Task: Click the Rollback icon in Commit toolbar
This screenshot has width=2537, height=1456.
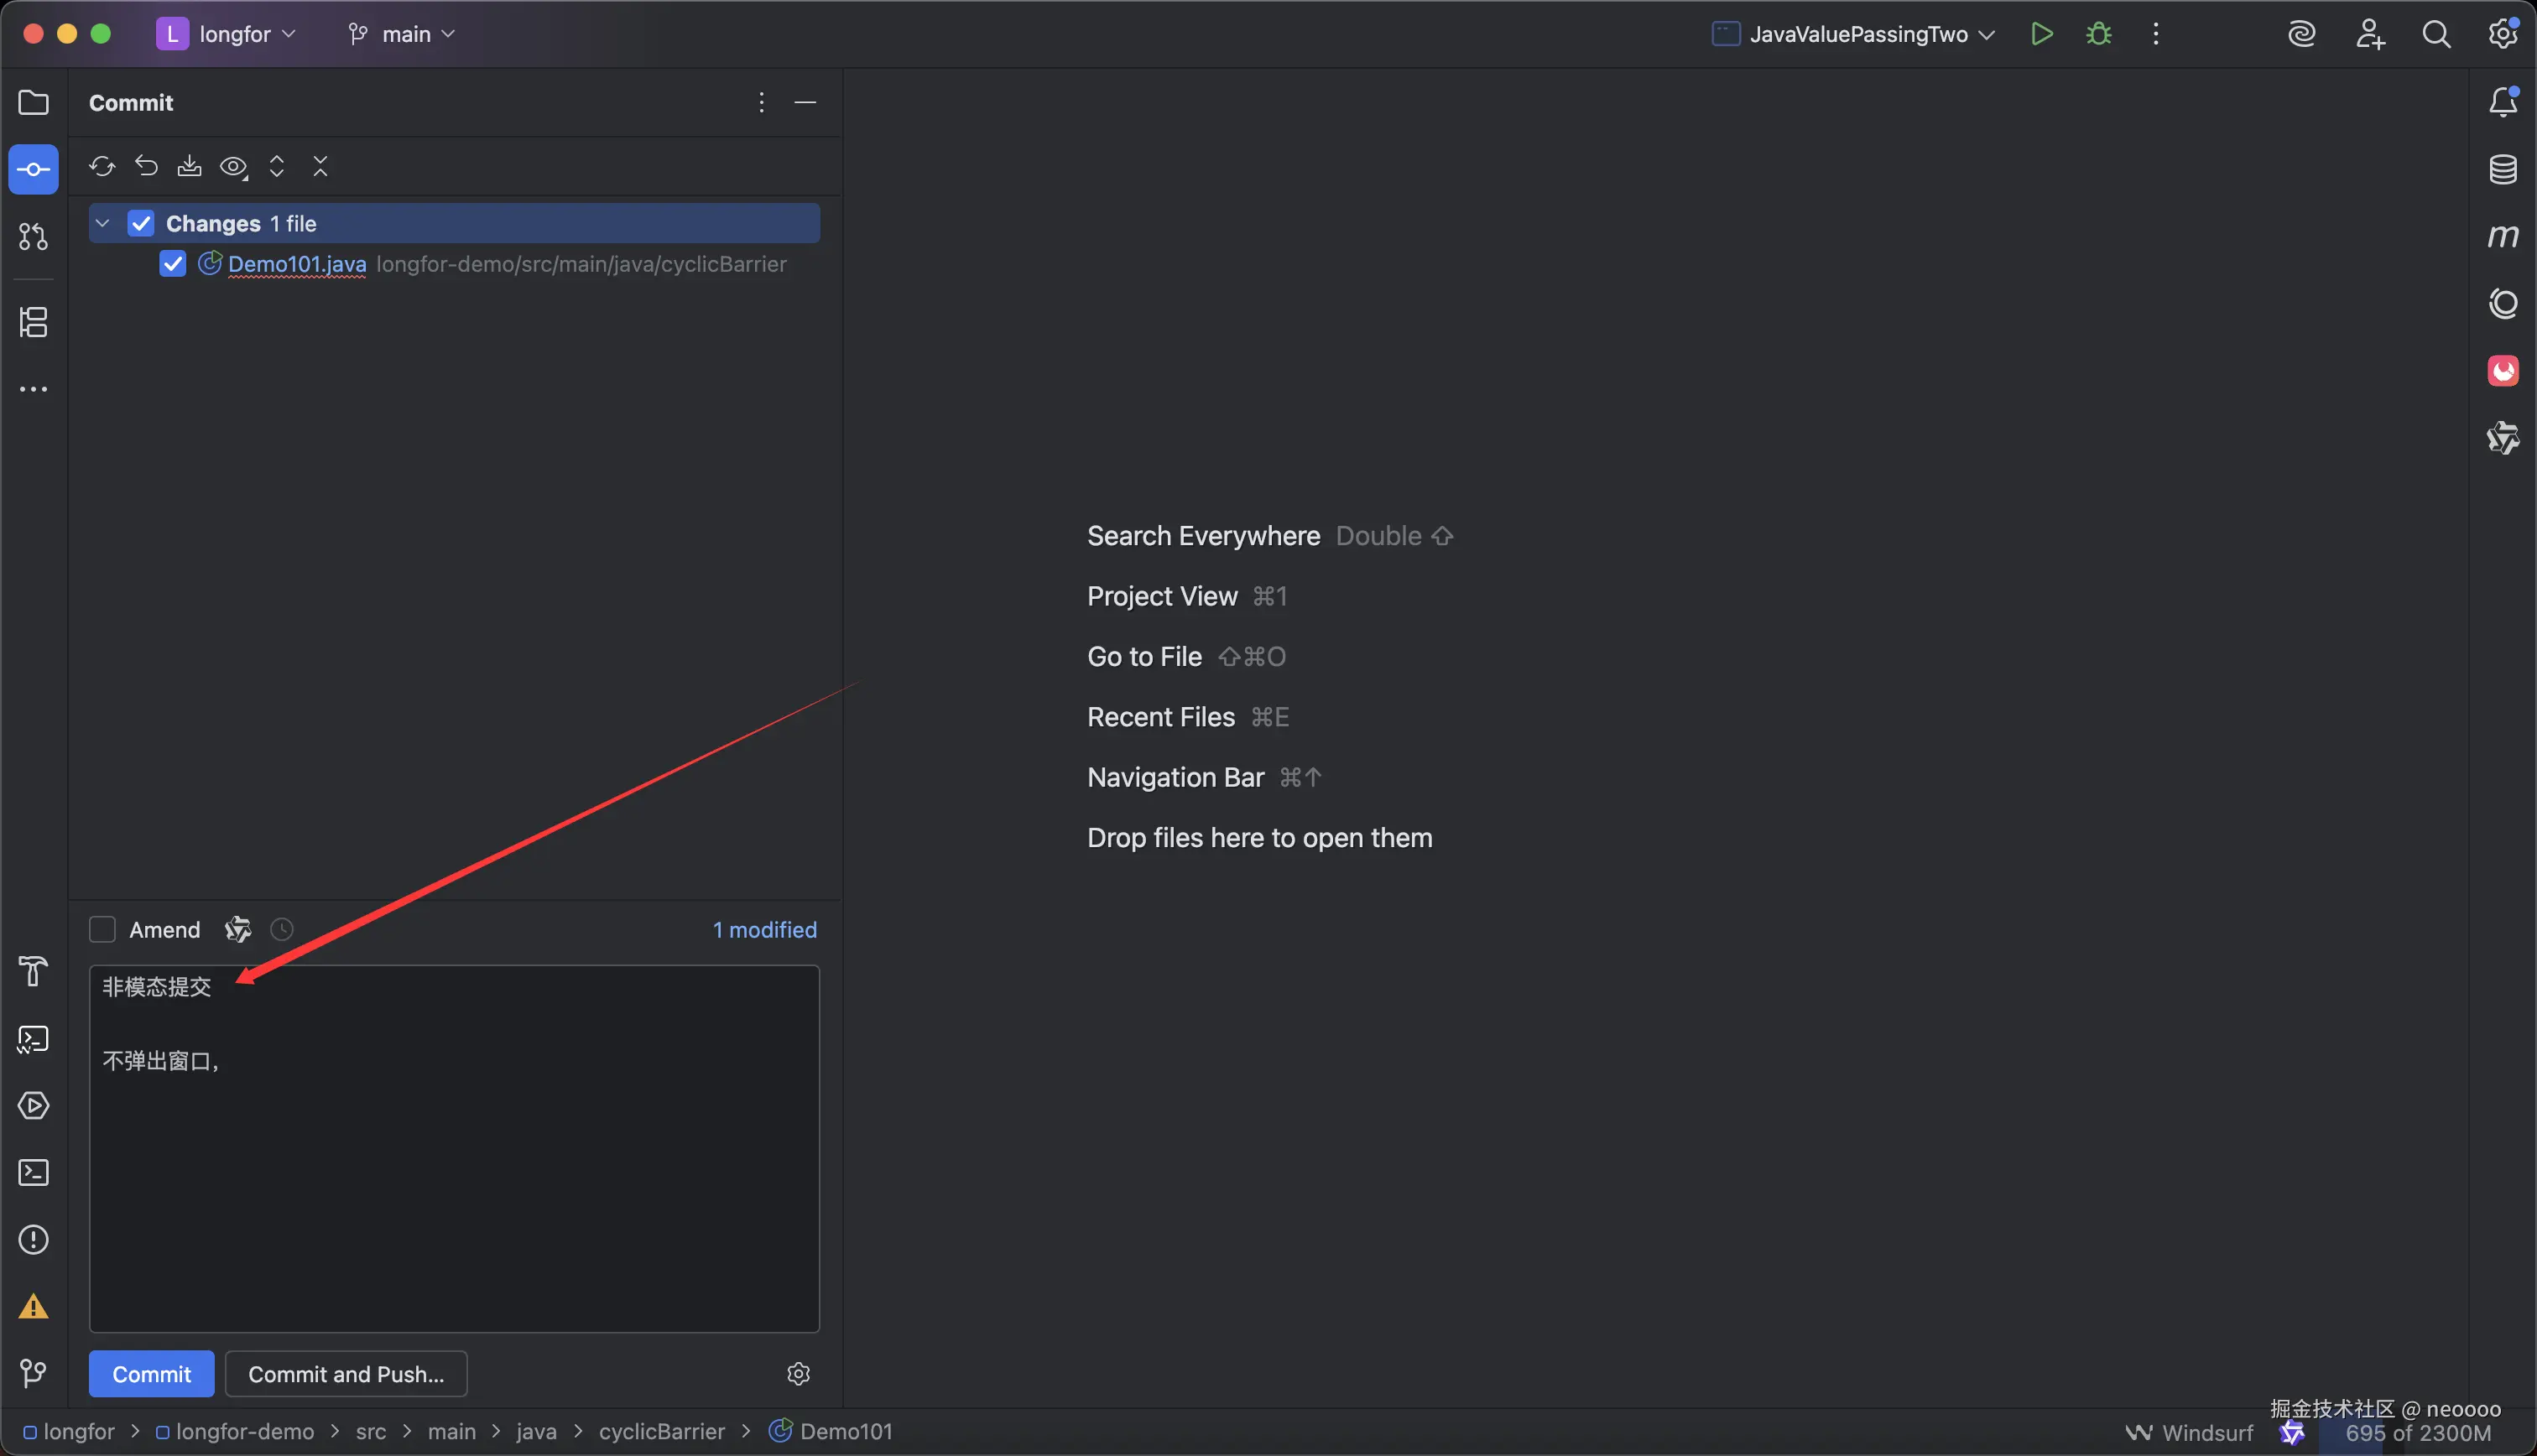Action: pyautogui.click(x=146, y=166)
